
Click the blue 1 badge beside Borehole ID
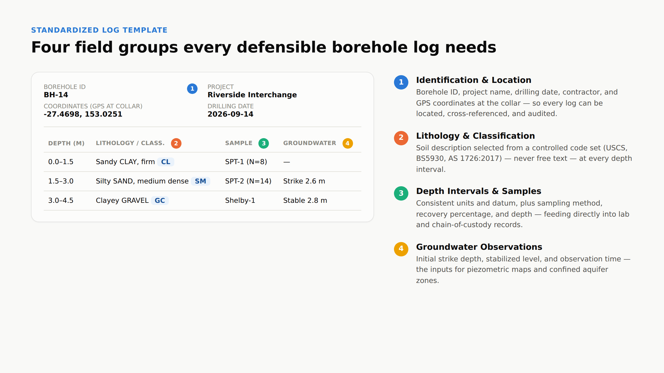coord(192,89)
